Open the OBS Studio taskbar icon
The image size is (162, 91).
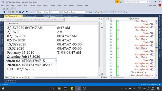click(84, 88)
